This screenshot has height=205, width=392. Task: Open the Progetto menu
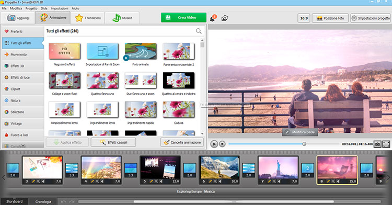tap(31, 8)
